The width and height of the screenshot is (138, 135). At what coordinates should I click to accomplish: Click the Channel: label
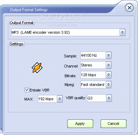[71, 66]
